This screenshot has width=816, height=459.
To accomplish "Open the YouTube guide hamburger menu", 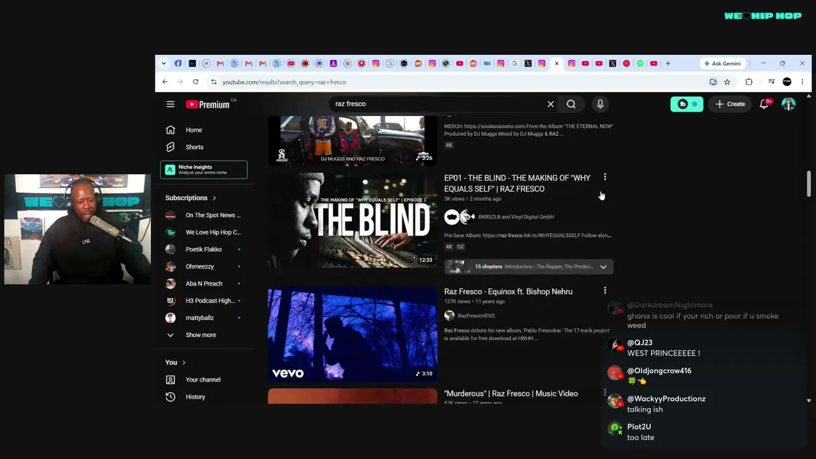I will (170, 104).
